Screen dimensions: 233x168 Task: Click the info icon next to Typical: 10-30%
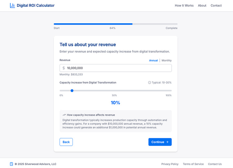tap(150, 82)
